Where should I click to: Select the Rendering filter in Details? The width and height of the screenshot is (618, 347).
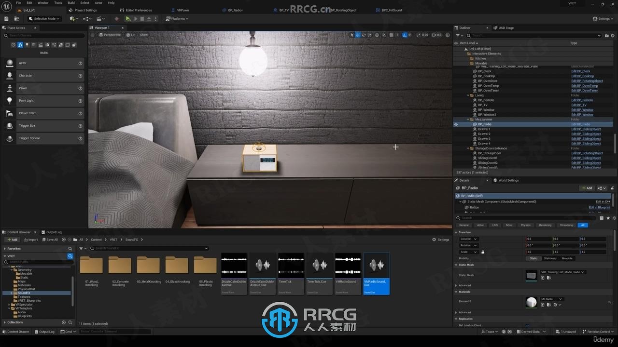545,225
